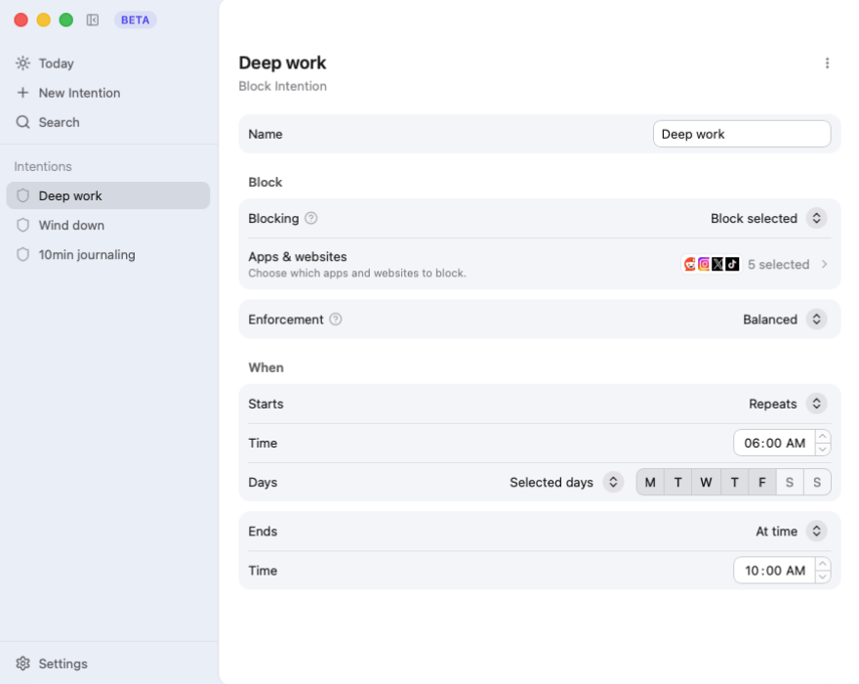Open the Enforcement help question mark
859x684 pixels.
(x=336, y=320)
